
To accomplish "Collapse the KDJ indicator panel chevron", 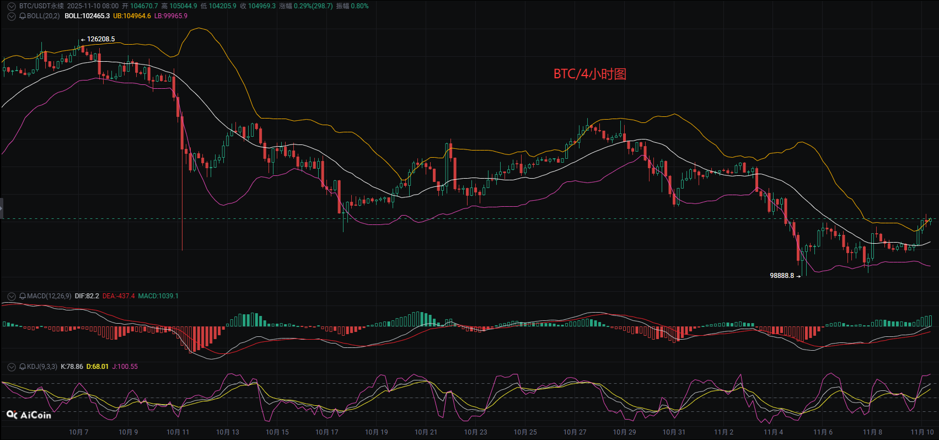I will (11, 367).
